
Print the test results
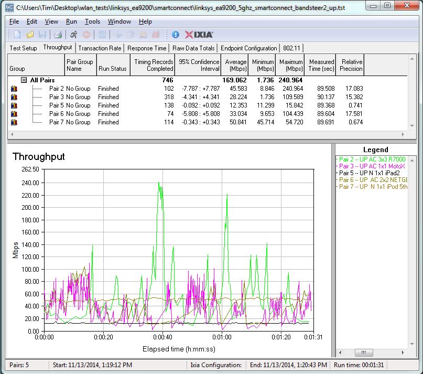58,35
